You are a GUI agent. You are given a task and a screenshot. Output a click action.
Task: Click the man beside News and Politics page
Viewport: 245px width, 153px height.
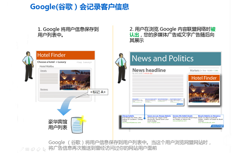121,68
